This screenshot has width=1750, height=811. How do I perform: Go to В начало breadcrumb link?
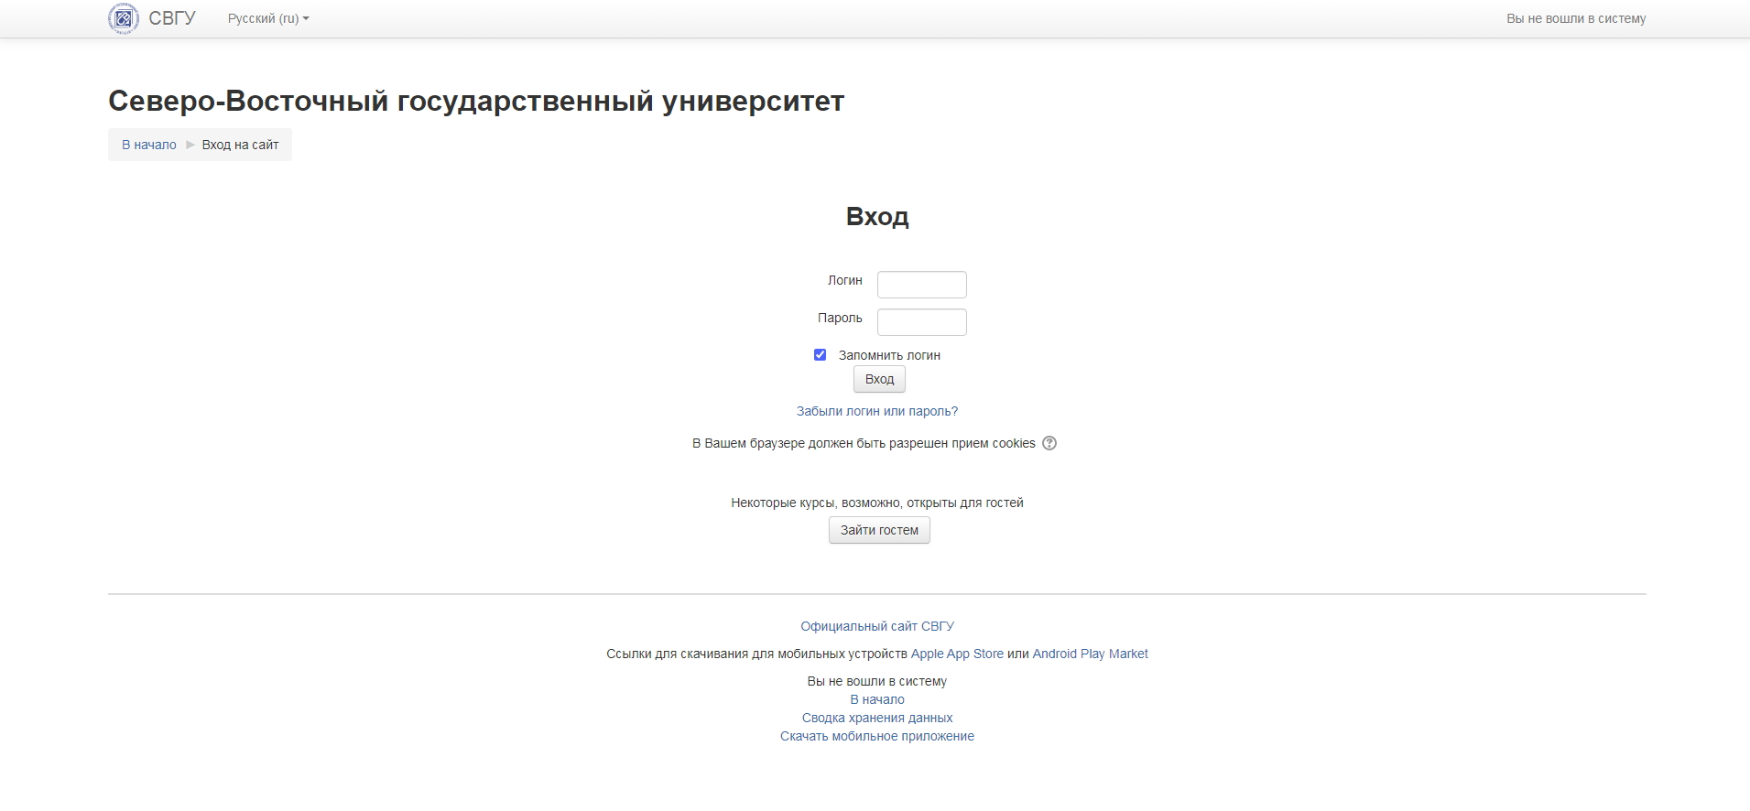coord(149,145)
